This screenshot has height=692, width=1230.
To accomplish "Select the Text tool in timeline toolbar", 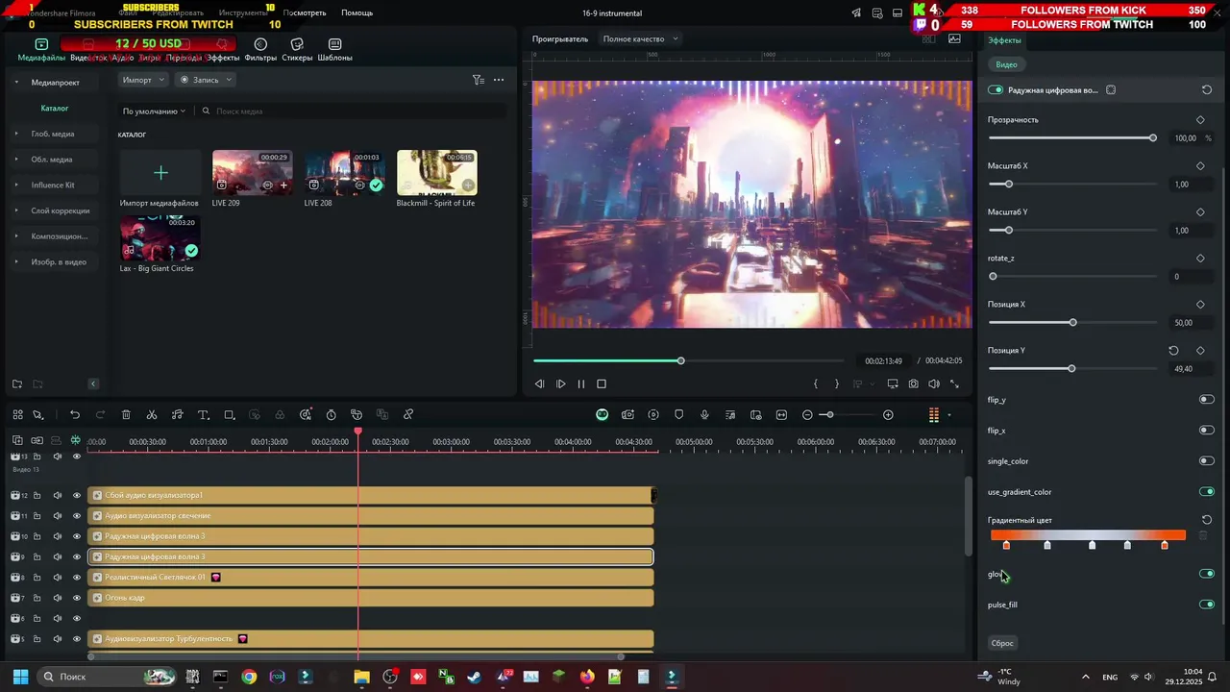I will click(x=203, y=415).
